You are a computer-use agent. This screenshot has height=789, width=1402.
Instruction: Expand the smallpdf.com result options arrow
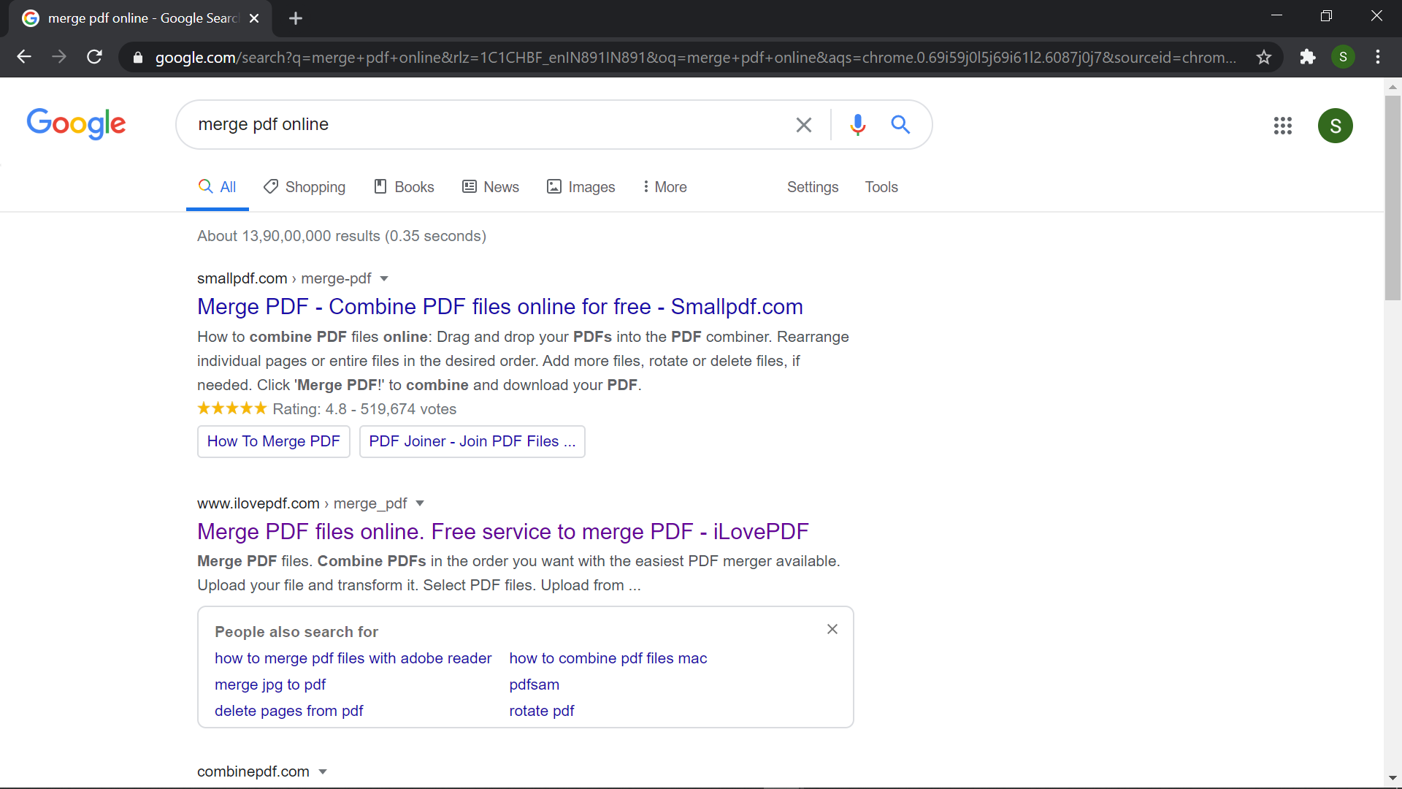[x=384, y=279]
